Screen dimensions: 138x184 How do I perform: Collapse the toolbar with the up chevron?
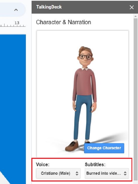point(16,10)
